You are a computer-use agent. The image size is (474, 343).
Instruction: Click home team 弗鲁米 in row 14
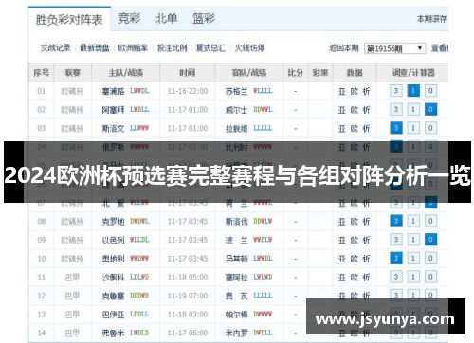click(113, 333)
